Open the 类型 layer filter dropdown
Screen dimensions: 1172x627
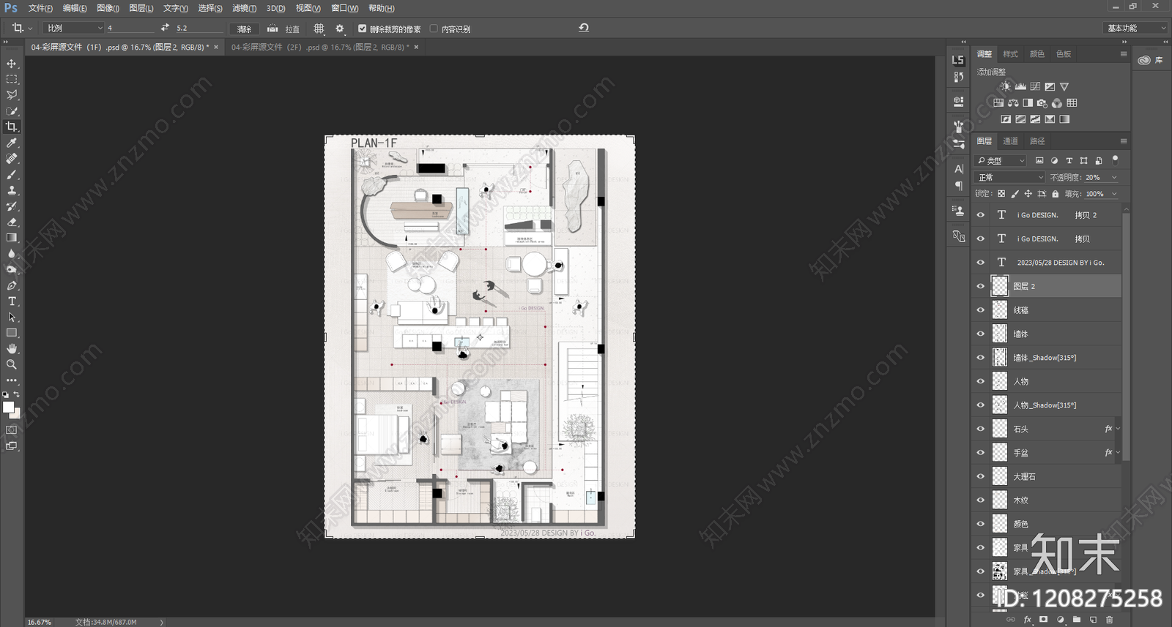coord(1001,160)
